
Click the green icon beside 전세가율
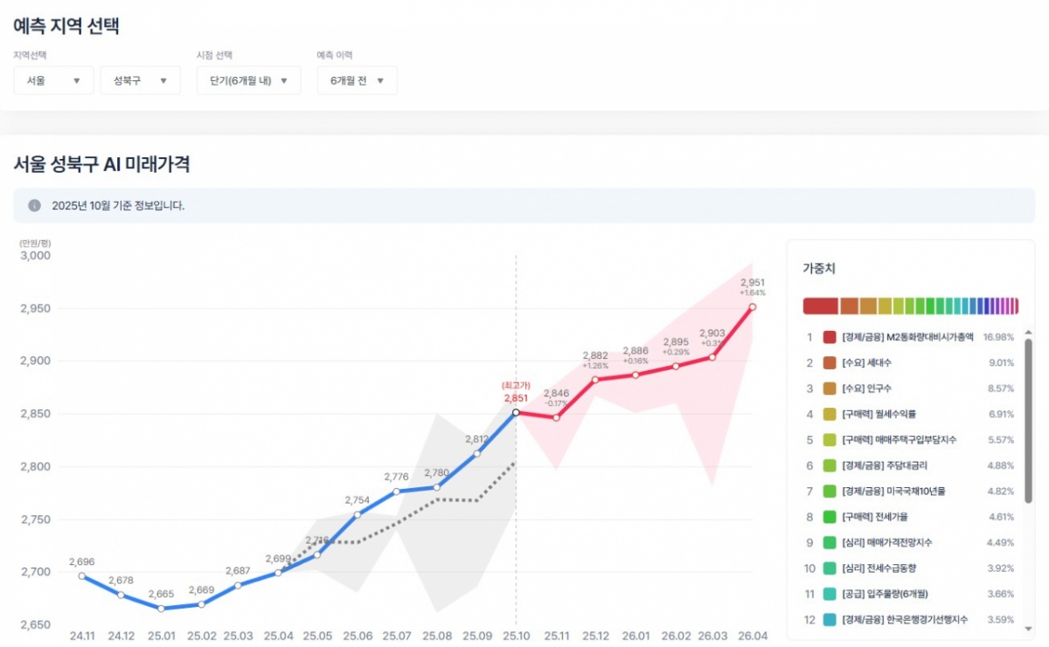coord(830,517)
